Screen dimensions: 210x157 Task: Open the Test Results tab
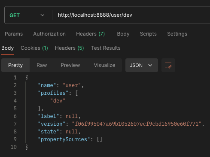[106, 48]
